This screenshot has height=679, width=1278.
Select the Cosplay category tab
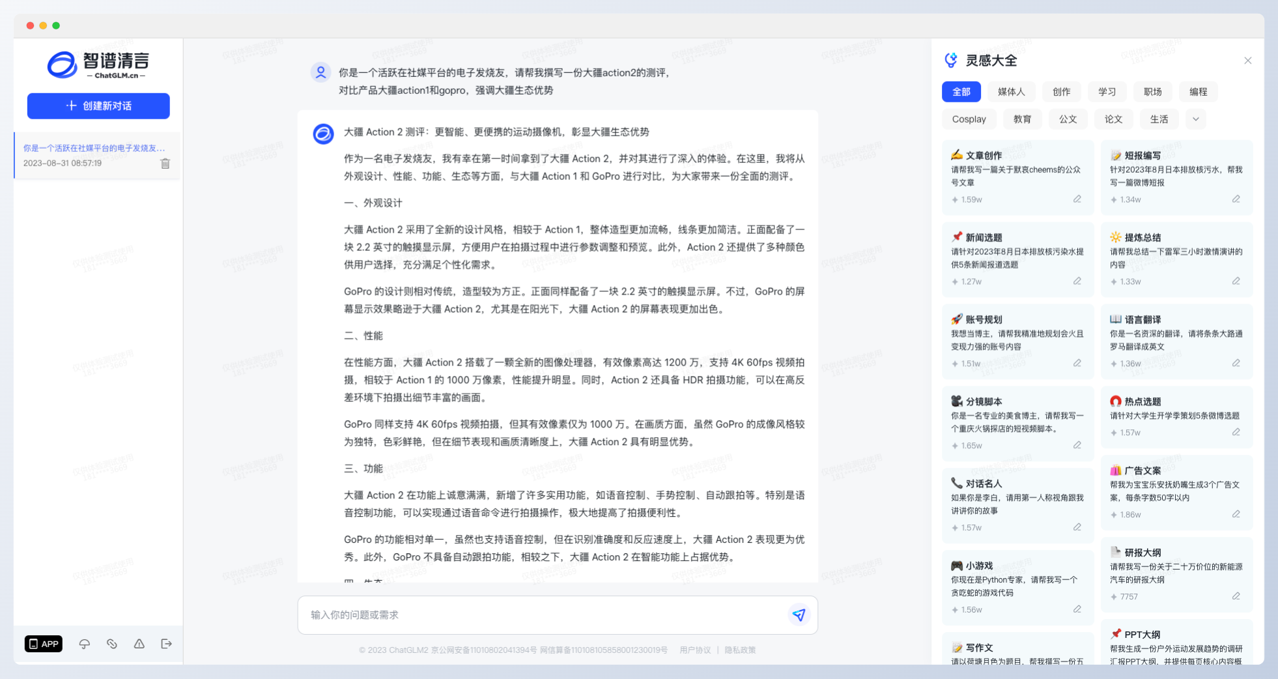tap(969, 119)
